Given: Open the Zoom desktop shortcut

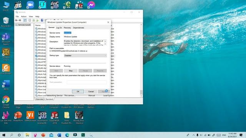Looking at the screenshot, I should [x=30, y=5].
